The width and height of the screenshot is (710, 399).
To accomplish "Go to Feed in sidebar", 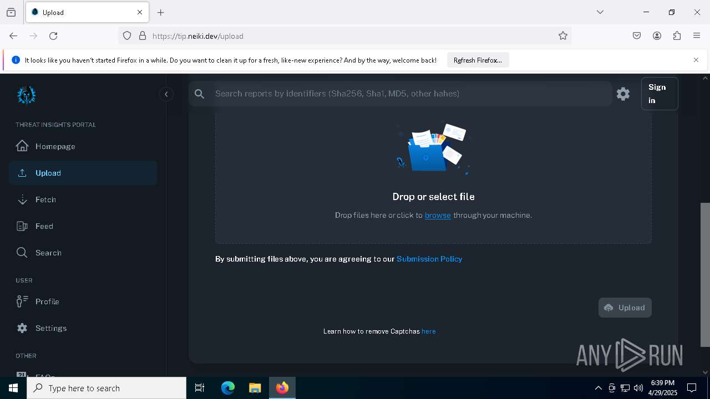I will click(83, 226).
